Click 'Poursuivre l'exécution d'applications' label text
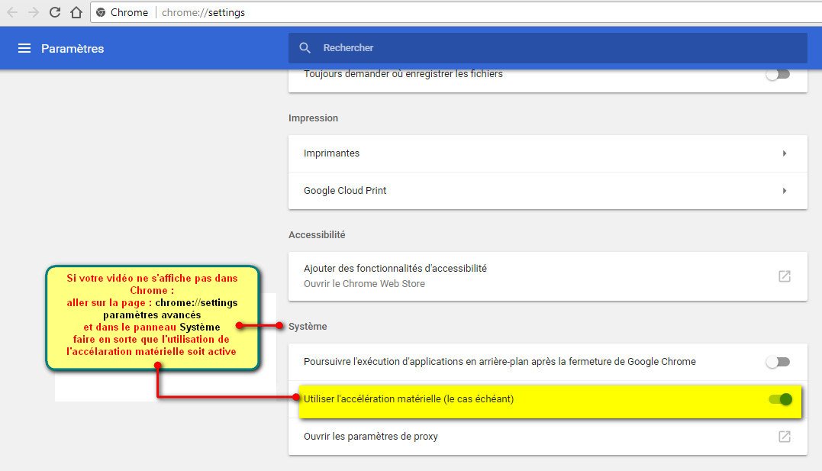The height and width of the screenshot is (471, 822). [500, 361]
